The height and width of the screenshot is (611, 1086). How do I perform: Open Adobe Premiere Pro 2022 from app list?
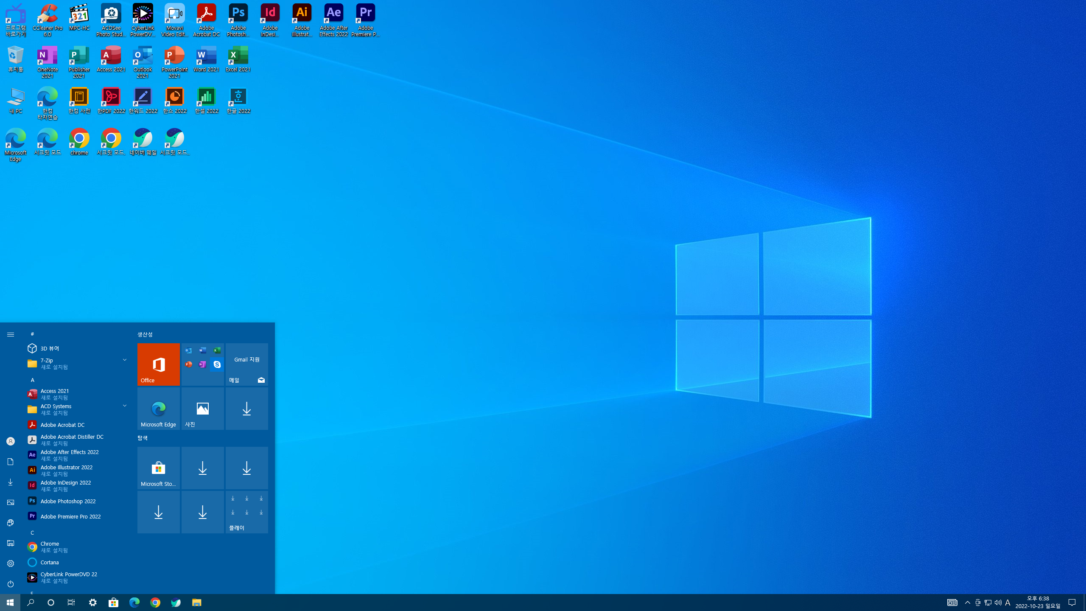point(70,516)
